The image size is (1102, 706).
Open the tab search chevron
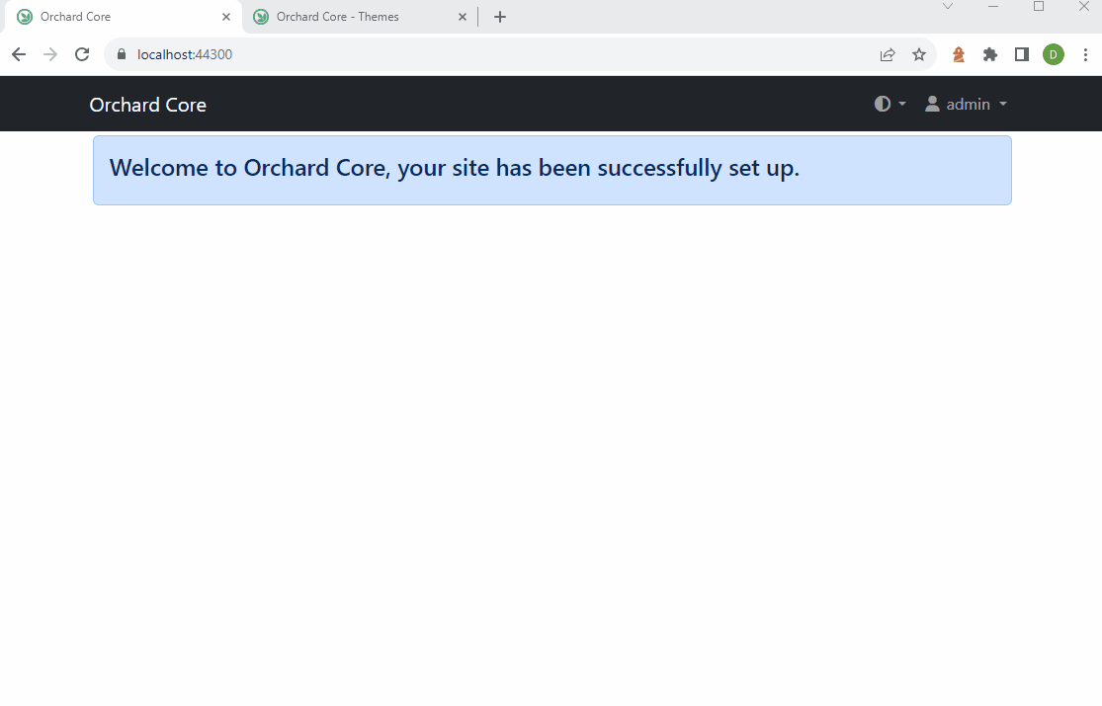tap(948, 6)
